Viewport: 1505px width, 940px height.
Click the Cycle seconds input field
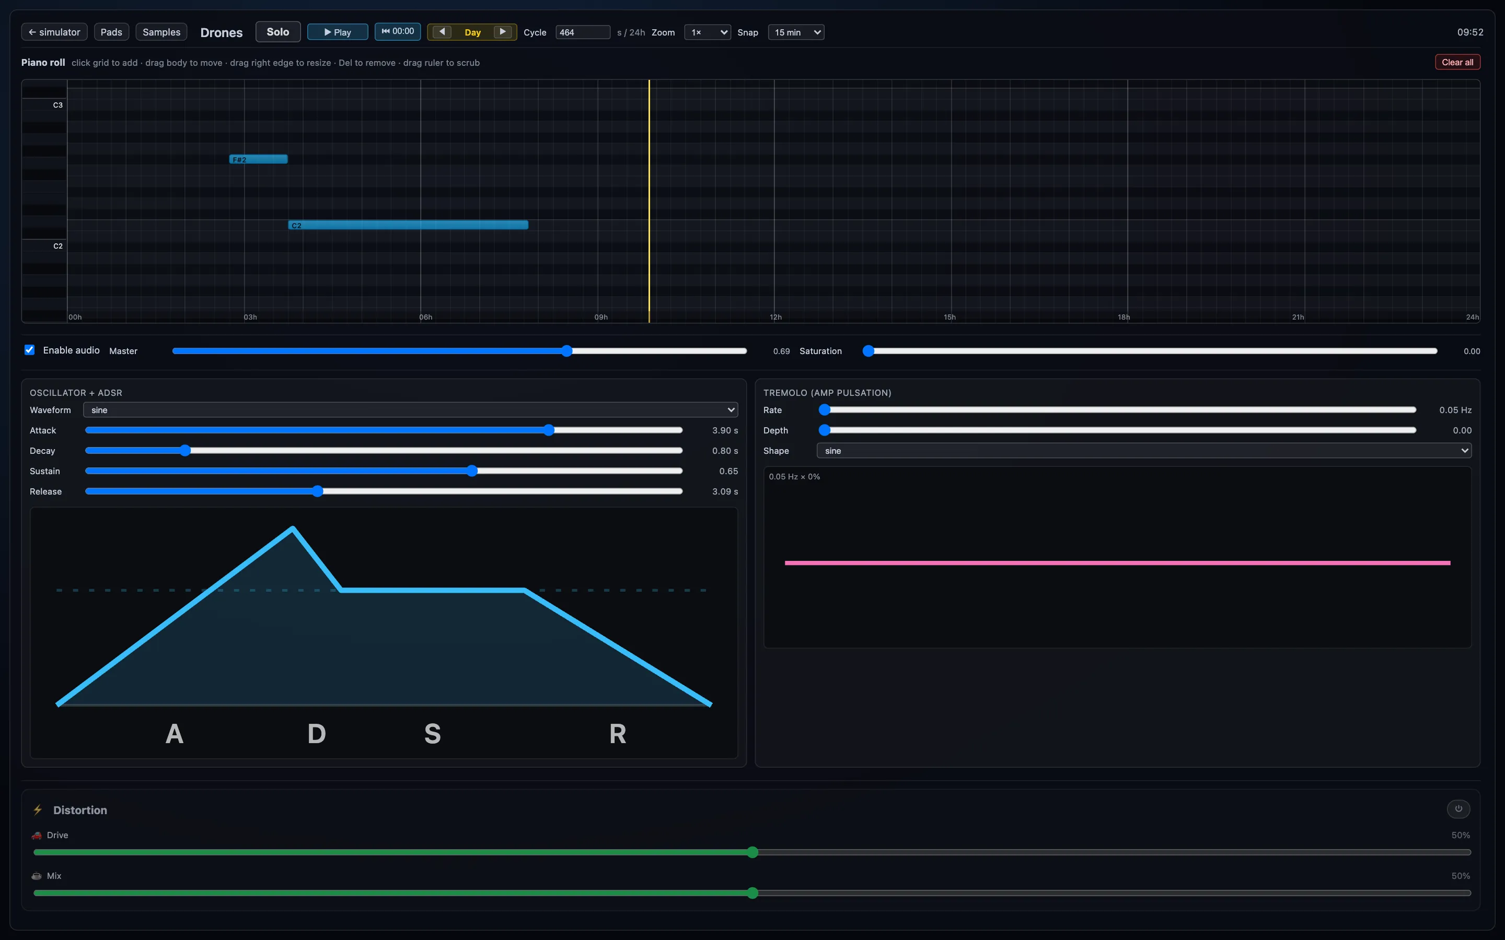[582, 32]
